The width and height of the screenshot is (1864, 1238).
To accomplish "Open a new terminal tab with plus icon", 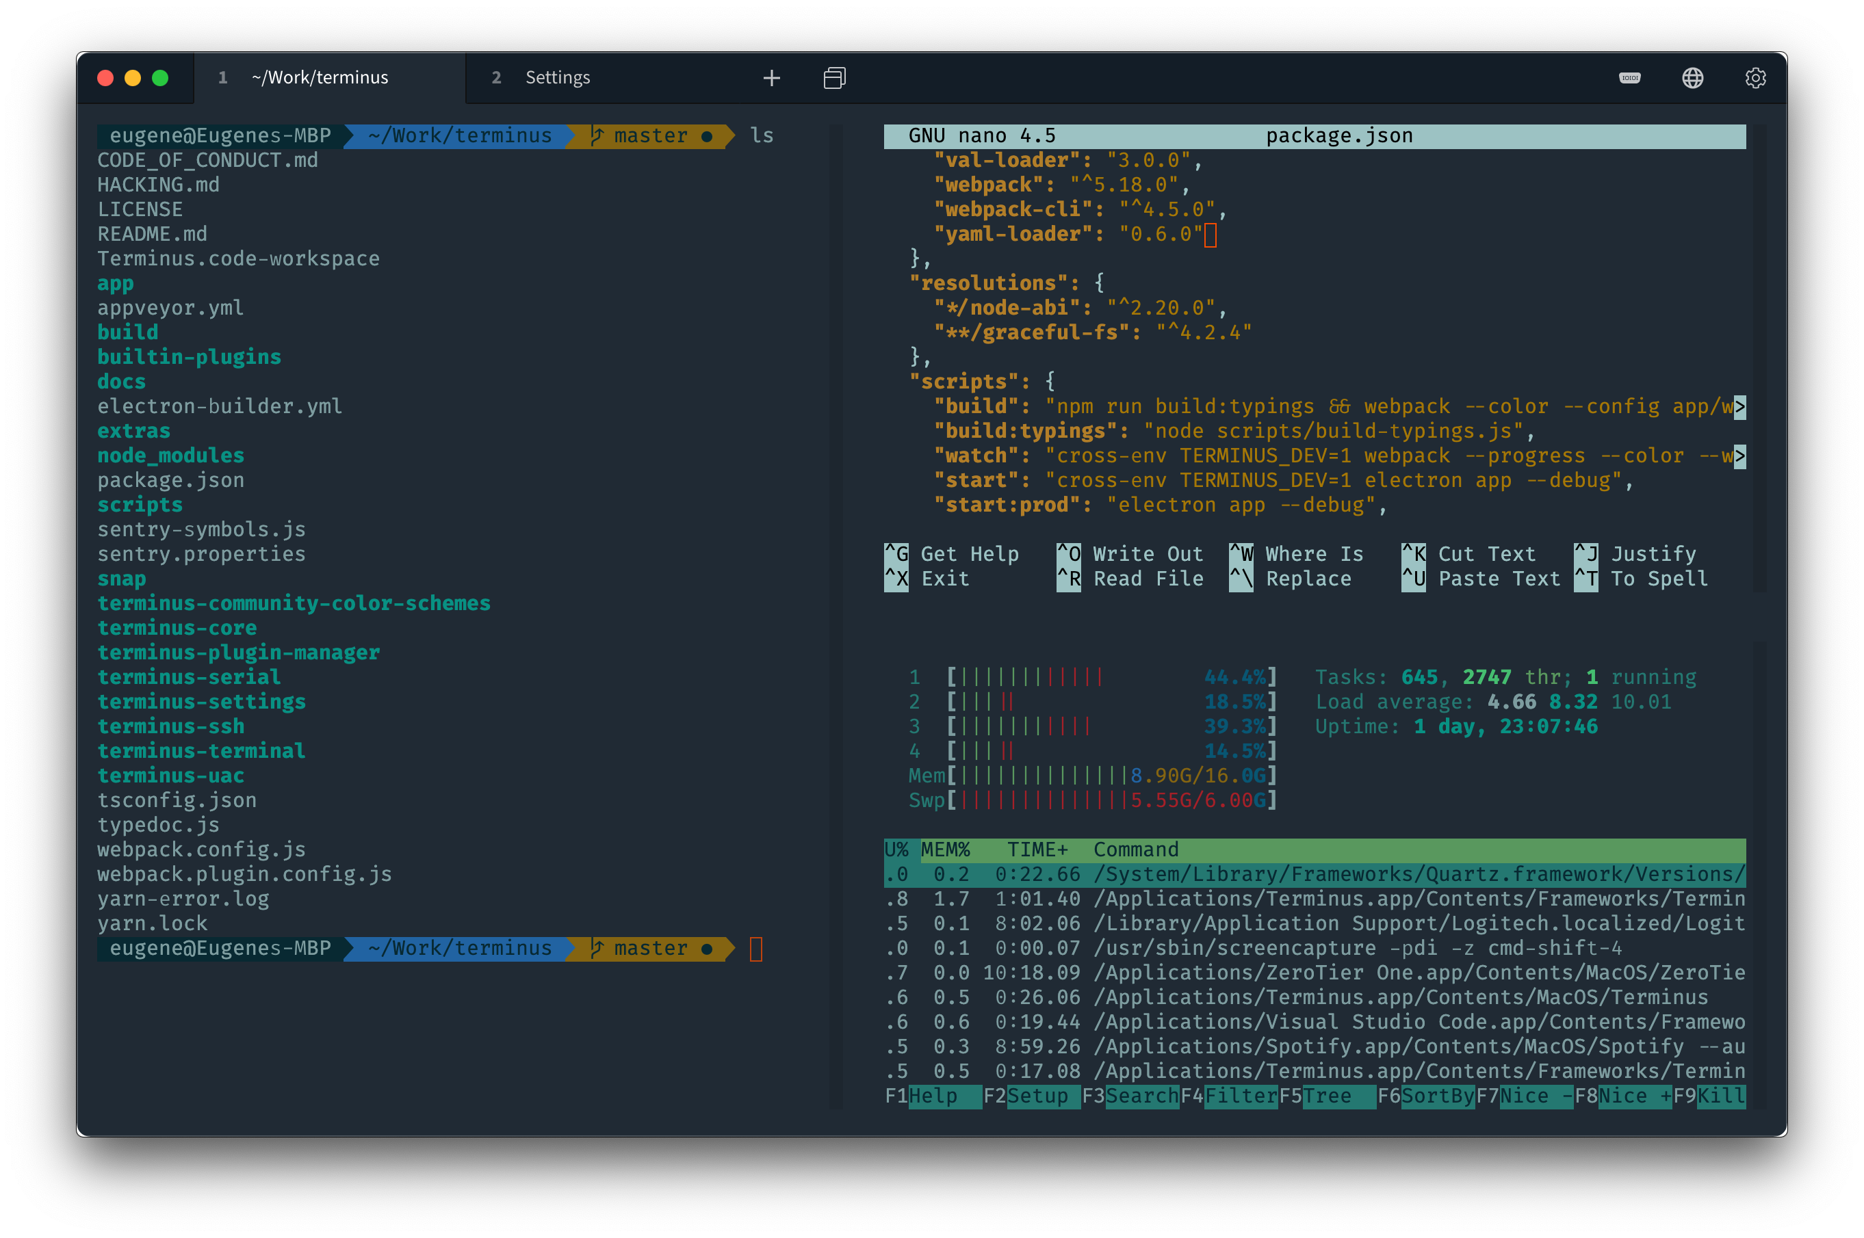I will pyautogui.click(x=771, y=77).
